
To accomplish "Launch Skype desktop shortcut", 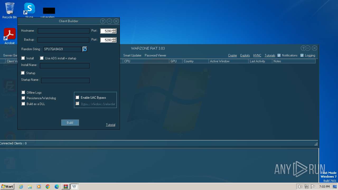I will pos(29,11).
